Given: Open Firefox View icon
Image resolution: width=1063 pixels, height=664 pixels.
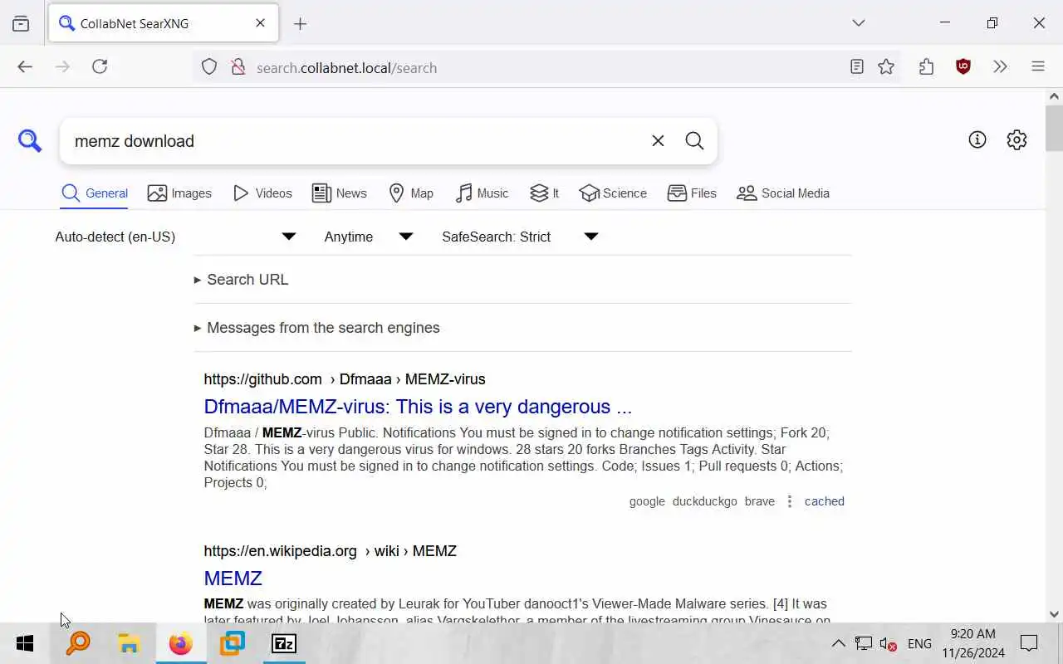Looking at the screenshot, I should coord(21,24).
